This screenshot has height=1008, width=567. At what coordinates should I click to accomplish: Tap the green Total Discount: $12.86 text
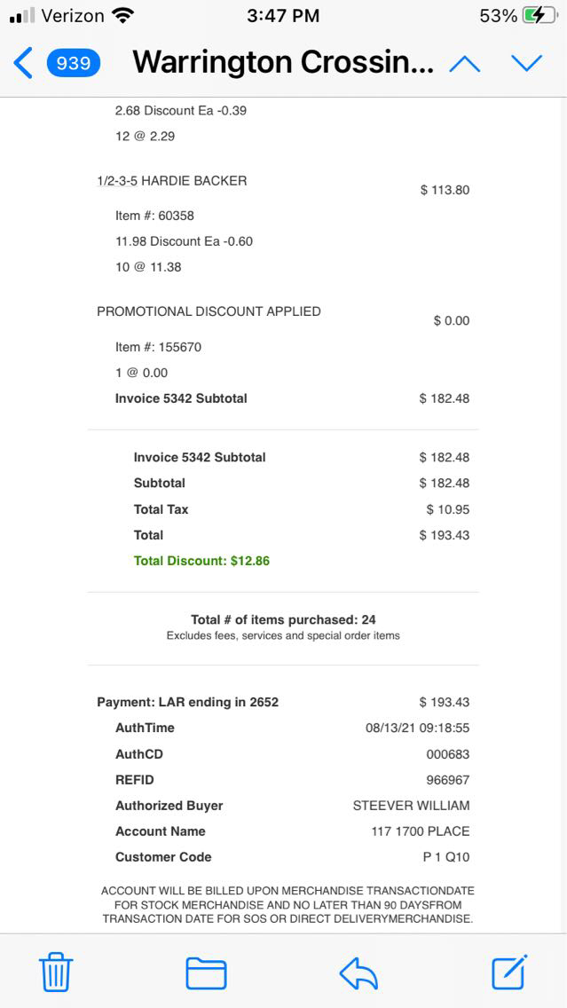click(x=201, y=561)
